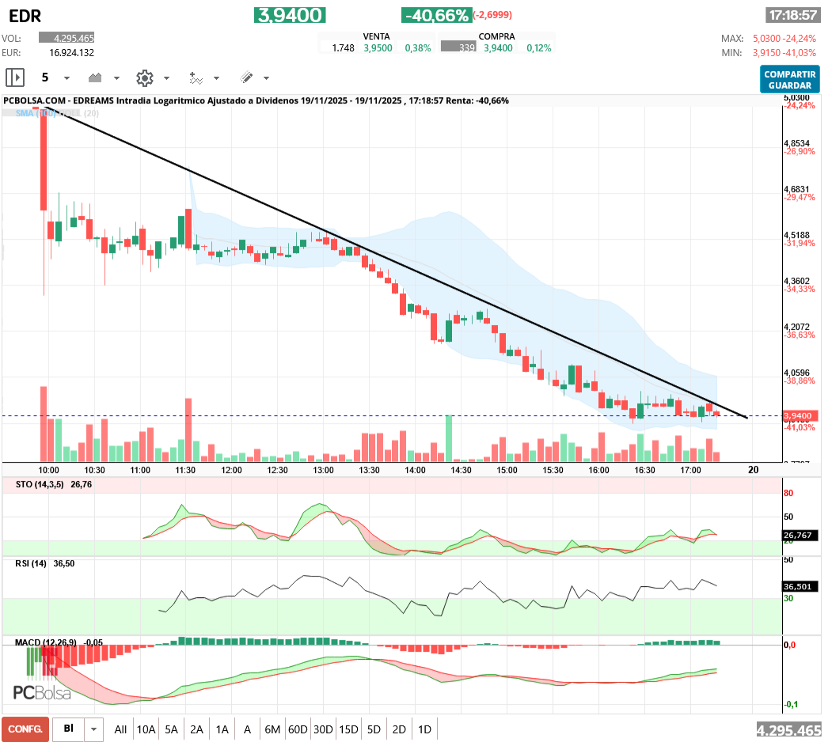Click the MACD (12,26,9) indicator label
Viewport: 832px width, 746px height.
46,642
